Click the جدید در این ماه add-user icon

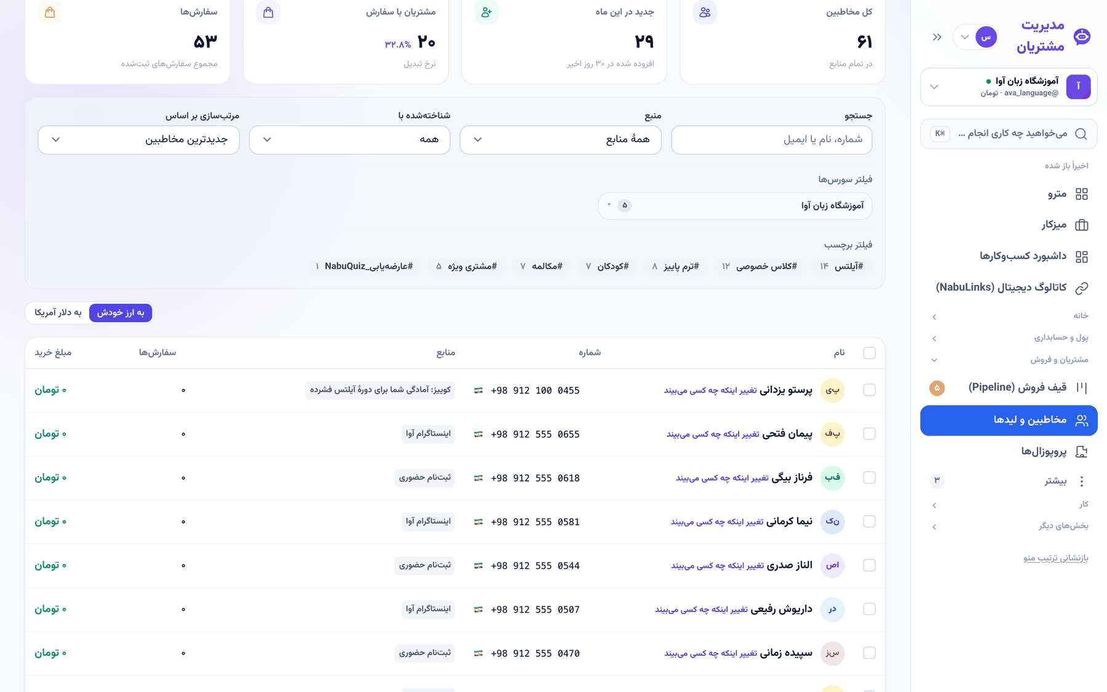coord(486,12)
